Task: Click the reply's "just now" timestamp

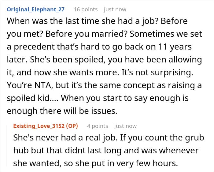Action: pos(125,126)
